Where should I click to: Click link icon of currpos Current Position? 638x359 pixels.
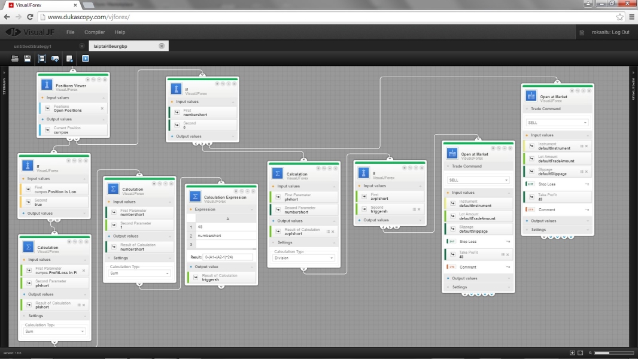coord(48,130)
